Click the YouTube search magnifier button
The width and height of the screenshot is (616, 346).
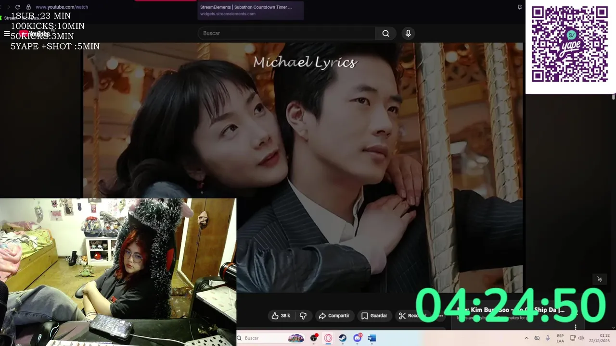[x=385, y=33]
